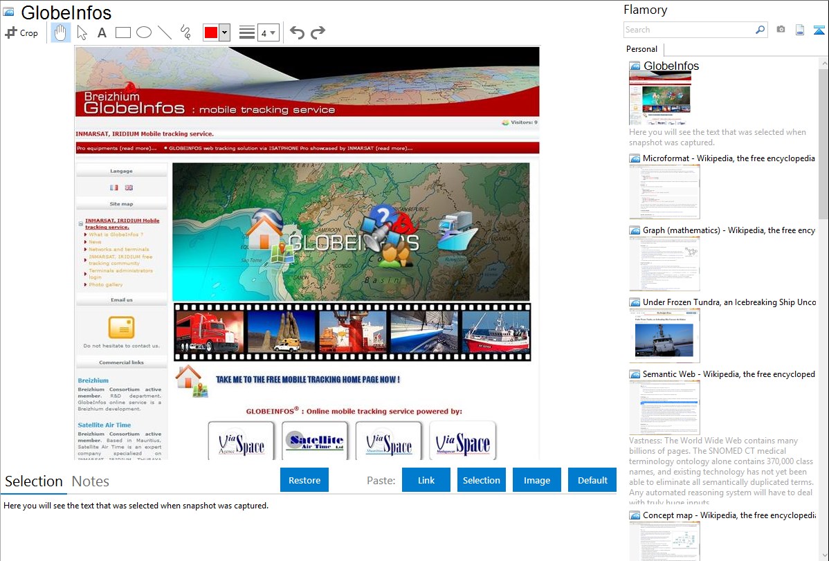Open the Graph (mathematics) snapshot thumbnail
The height and width of the screenshot is (561, 829).
664,264
